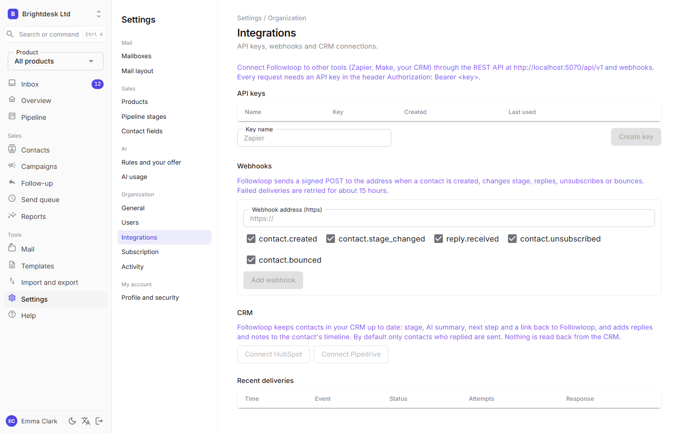The height and width of the screenshot is (433, 694).
Task: Open the Mail folder icon under Tools
Action: (12, 248)
